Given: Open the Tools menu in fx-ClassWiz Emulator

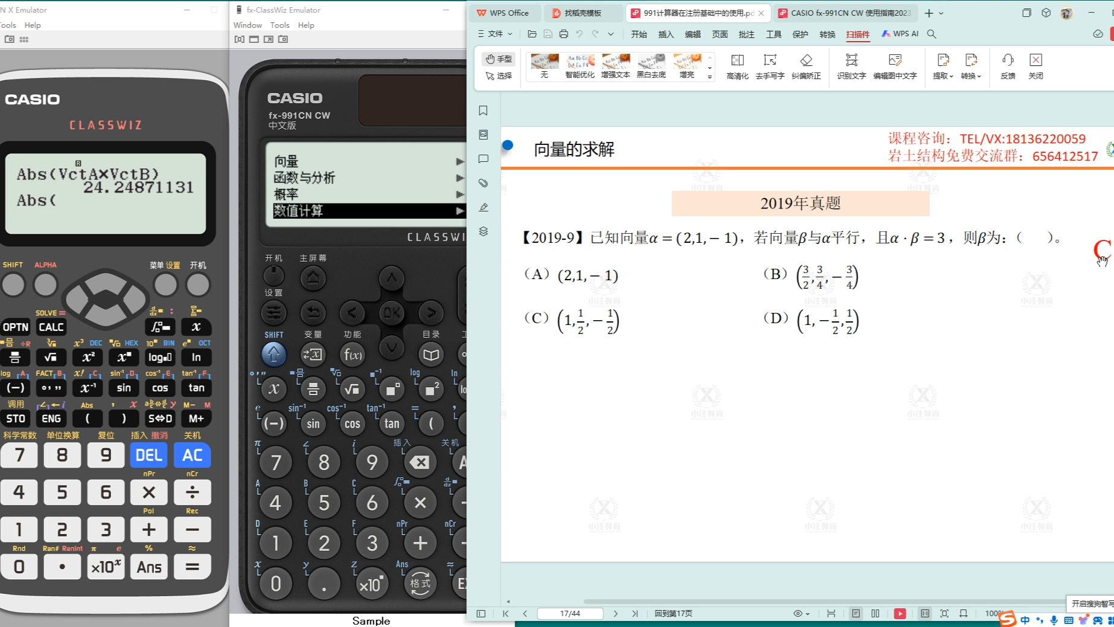Looking at the screenshot, I should point(280,25).
